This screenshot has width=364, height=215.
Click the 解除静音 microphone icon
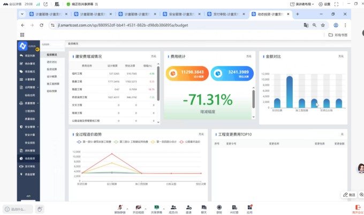pyautogui.click(x=121, y=207)
